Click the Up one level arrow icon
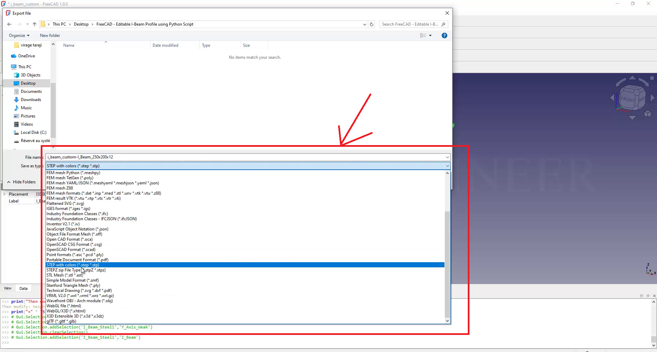 coord(35,24)
